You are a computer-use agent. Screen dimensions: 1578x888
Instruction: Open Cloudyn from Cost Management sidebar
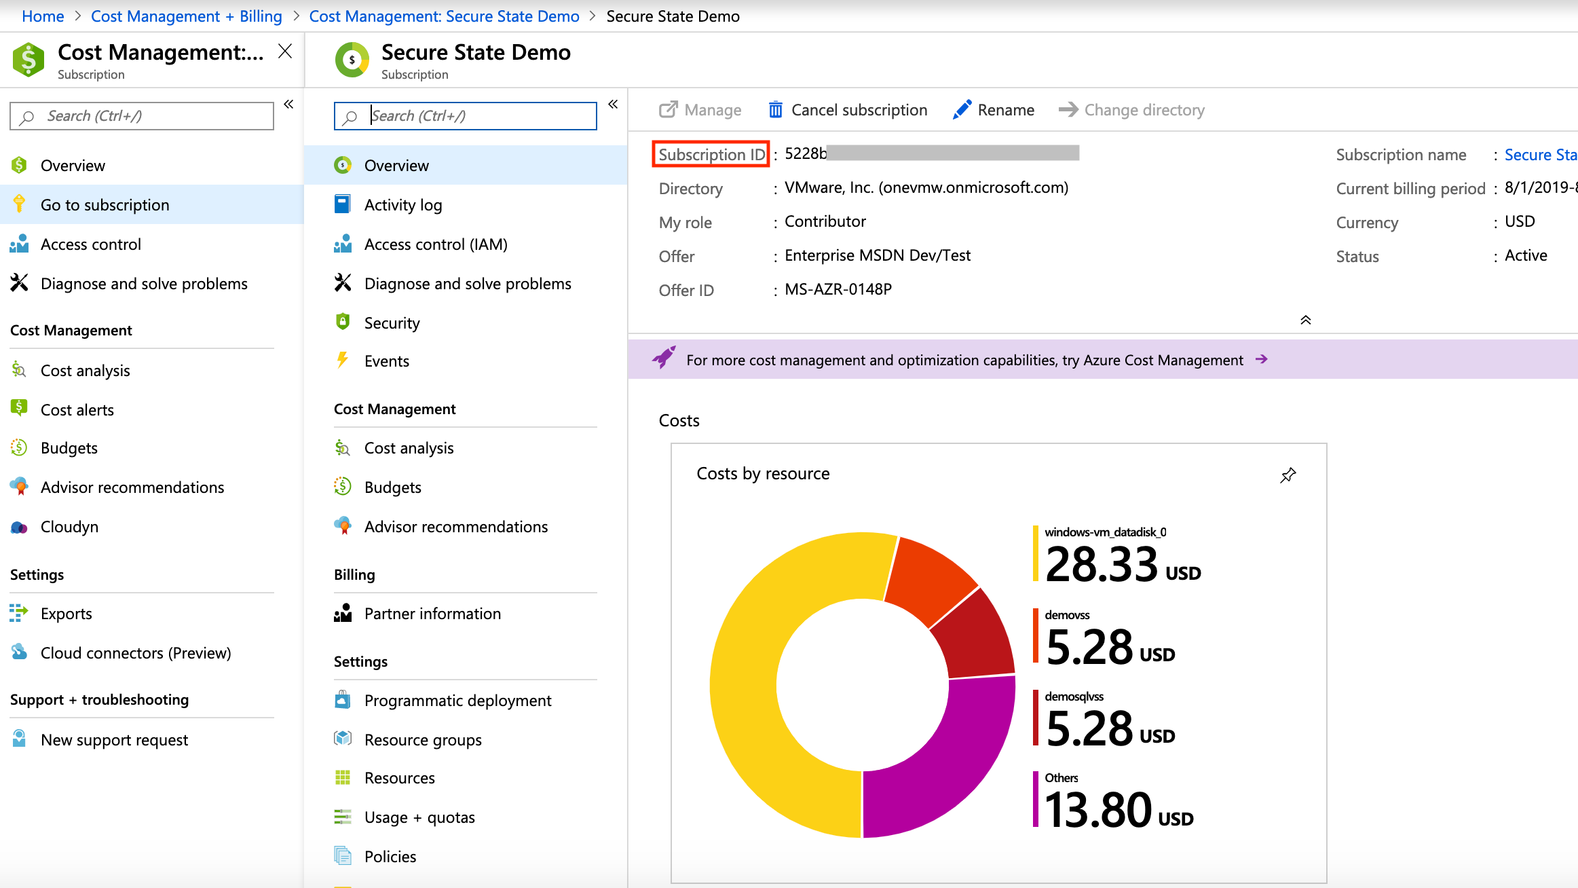pyautogui.click(x=69, y=526)
